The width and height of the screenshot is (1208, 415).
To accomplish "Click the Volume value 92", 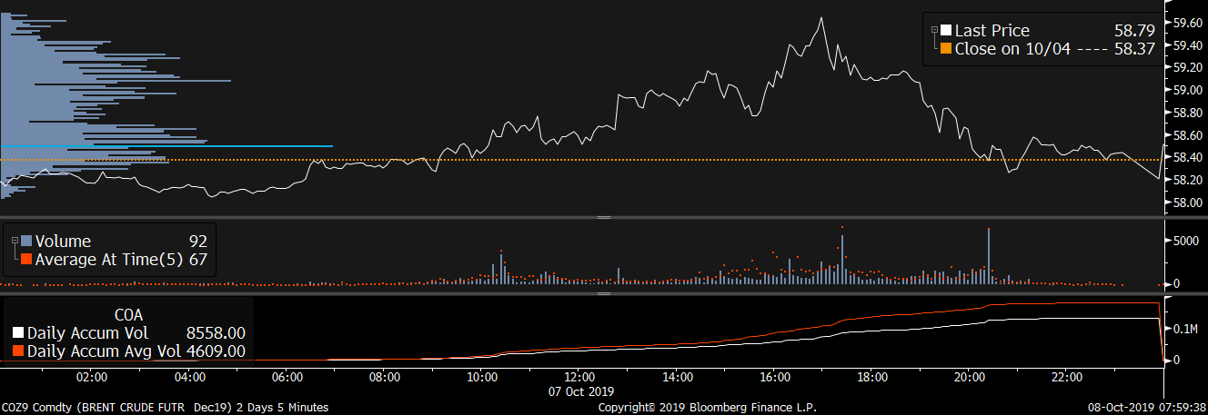I will pyautogui.click(x=198, y=241).
